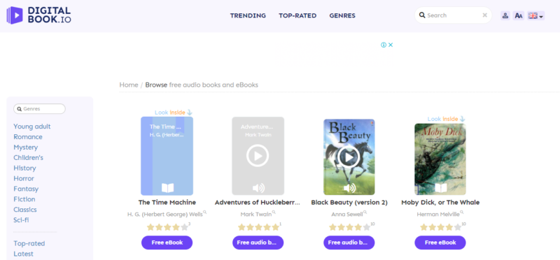
Task: Select Horror genre
Action: click(24, 178)
